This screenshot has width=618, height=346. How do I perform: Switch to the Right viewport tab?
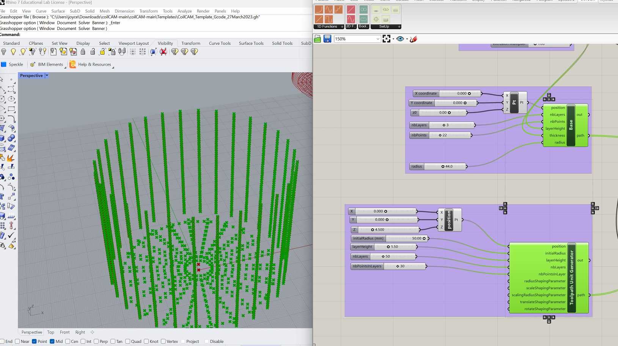tap(80, 332)
